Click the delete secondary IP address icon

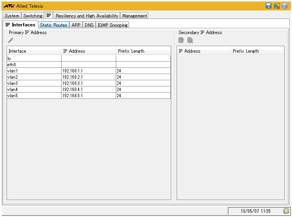point(190,40)
